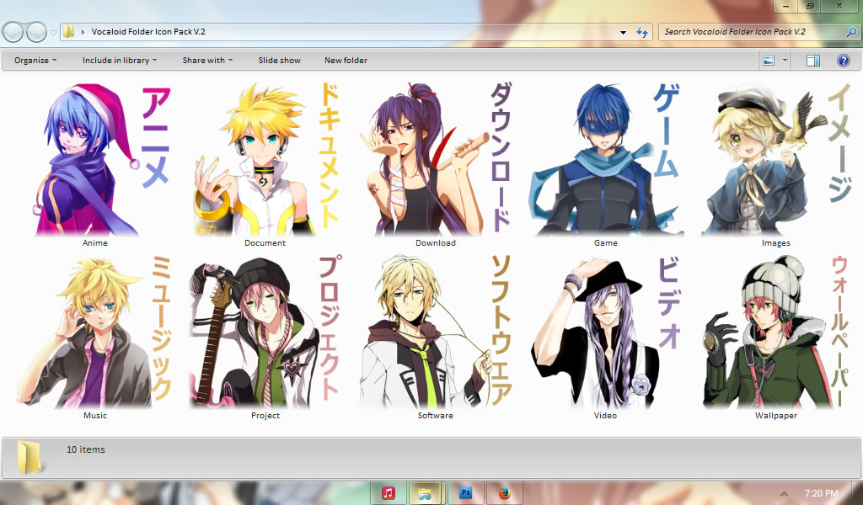Open the Document folder icon
Screen dimensions: 863x505
266,160
